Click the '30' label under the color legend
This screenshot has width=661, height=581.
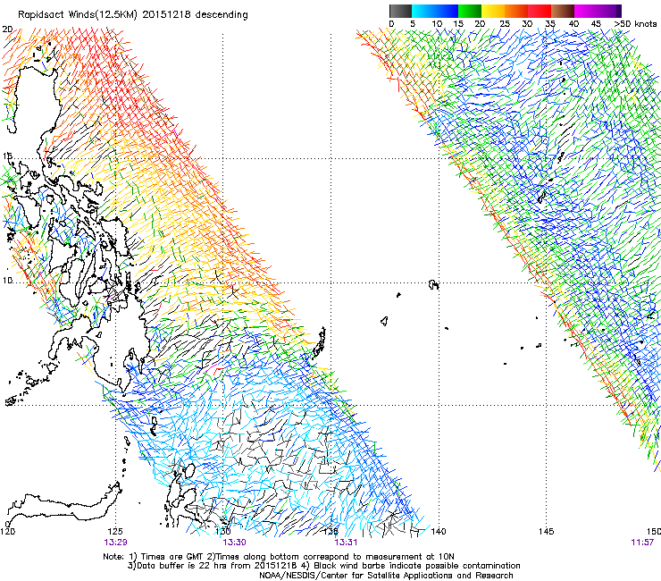(x=527, y=24)
